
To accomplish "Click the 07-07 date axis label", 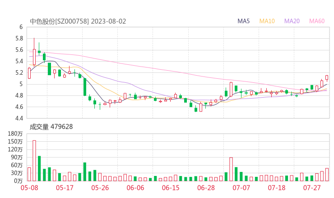I will pyautogui.click(x=241, y=188).
